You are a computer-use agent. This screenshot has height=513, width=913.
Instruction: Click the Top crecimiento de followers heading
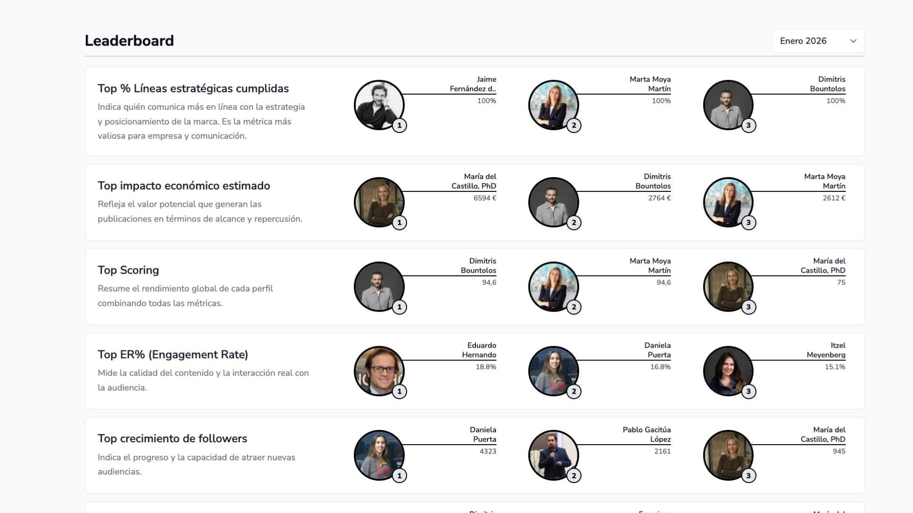172,438
